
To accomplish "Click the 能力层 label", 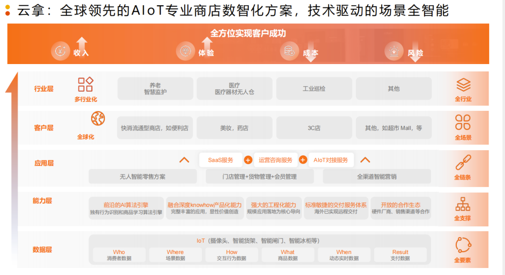I will (42, 201).
